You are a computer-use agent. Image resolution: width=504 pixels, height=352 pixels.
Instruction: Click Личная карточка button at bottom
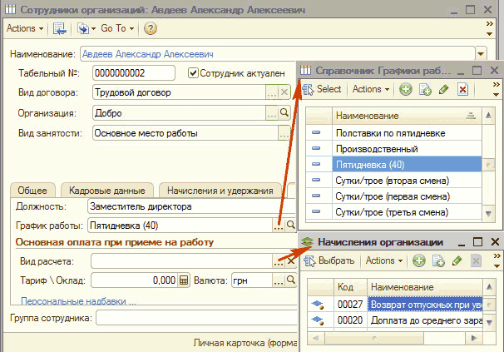click(x=245, y=343)
